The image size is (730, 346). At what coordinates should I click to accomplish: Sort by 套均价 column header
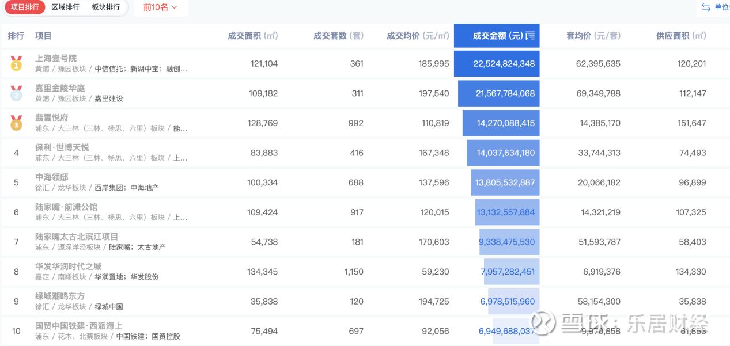click(593, 36)
